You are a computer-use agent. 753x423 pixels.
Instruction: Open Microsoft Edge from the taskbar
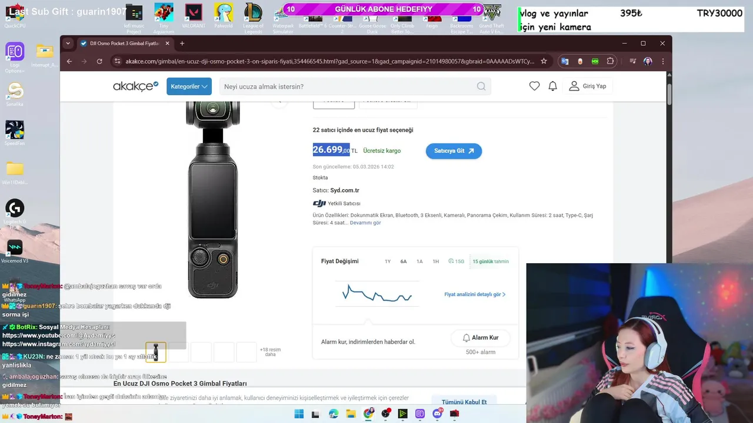334,414
